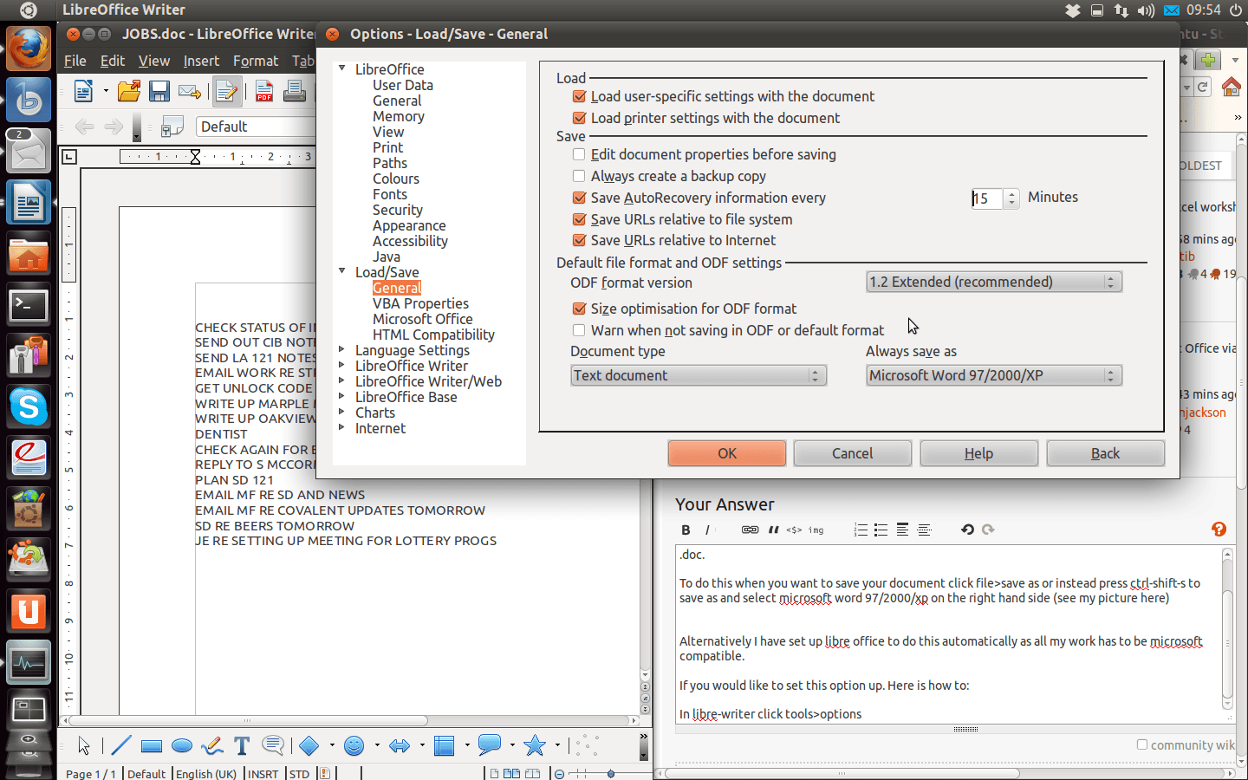This screenshot has height=780, width=1248.
Task: Launch Firefox from the Ubuntu launcher
Action: coord(29,48)
